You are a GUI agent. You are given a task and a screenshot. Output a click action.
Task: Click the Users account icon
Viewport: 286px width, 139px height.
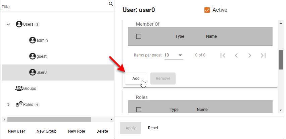[19, 24]
